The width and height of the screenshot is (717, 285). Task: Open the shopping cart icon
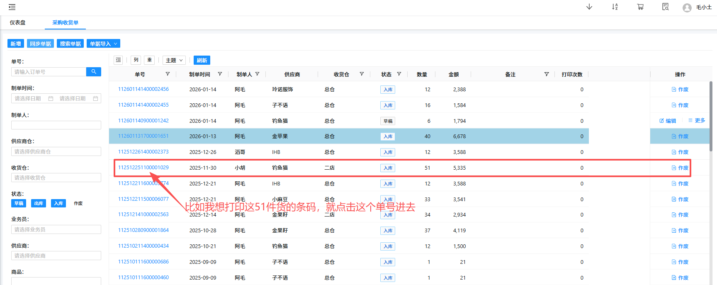tap(640, 7)
